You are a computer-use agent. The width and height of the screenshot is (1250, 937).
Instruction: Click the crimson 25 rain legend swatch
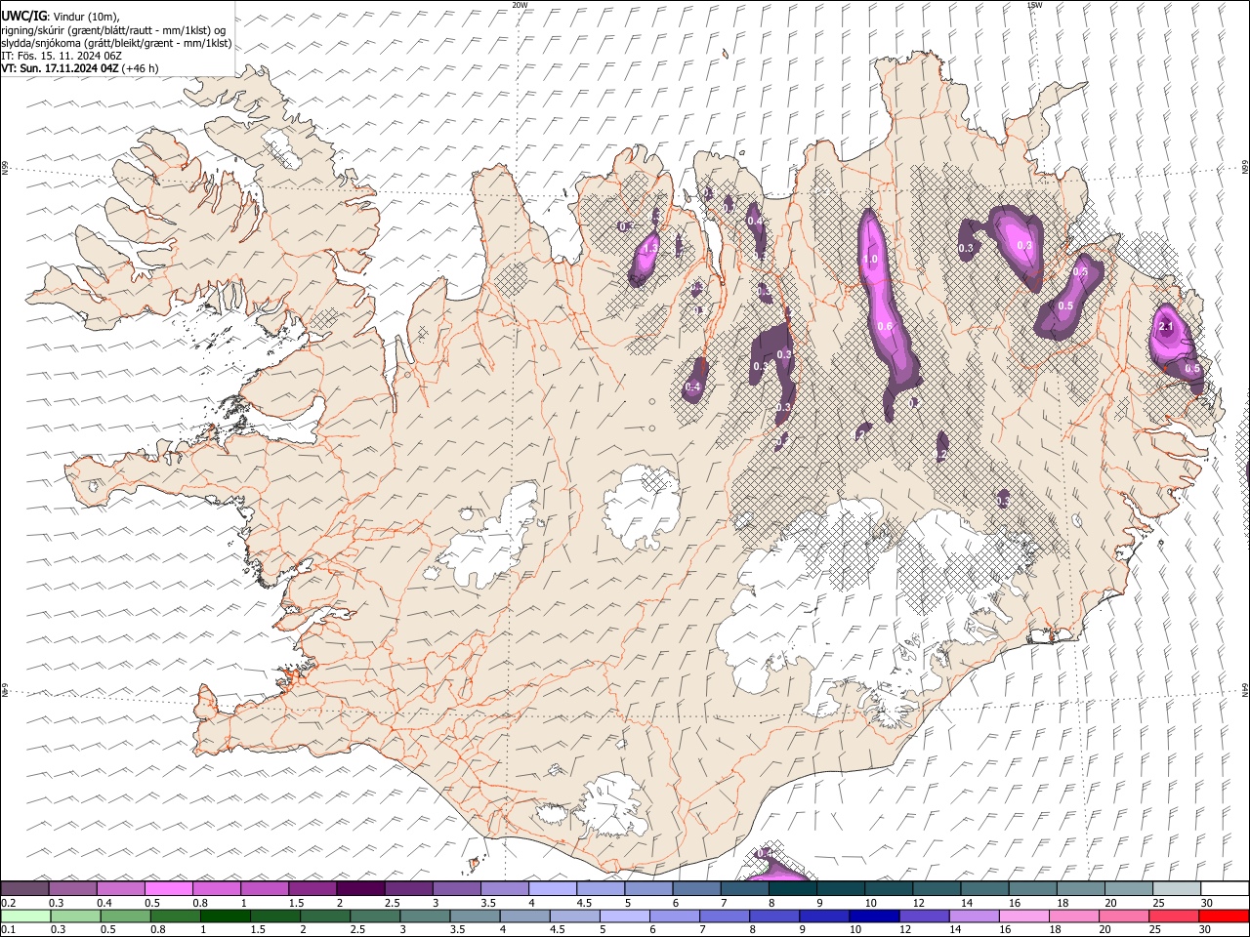point(1174,916)
